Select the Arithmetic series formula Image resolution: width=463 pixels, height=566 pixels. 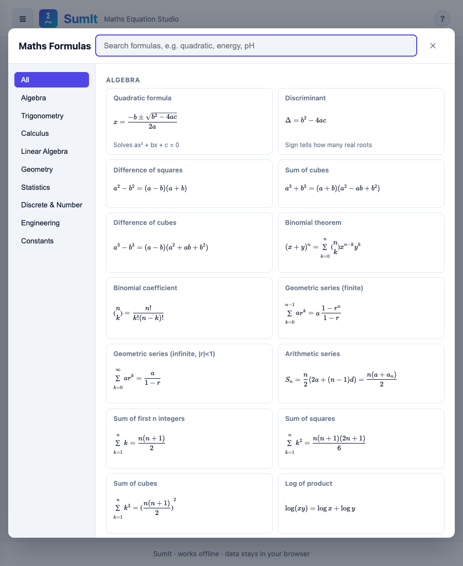click(361, 373)
